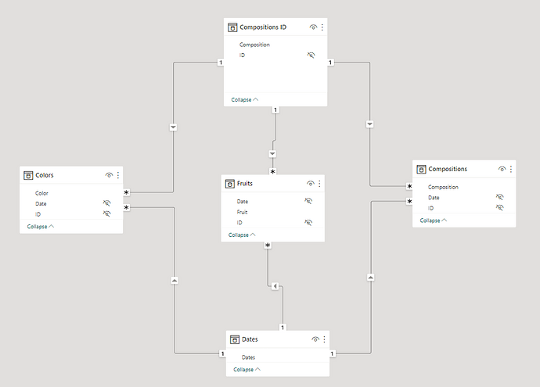The width and height of the screenshot is (540, 387).
Task: Click the Colors table icon
Action: pyautogui.click(x=27, y=175)
